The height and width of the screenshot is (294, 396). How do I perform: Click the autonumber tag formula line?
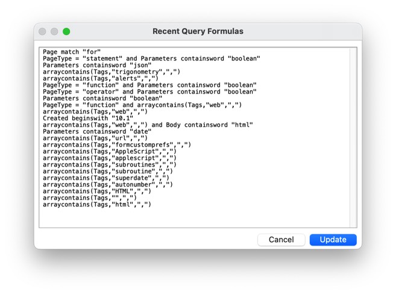[108, 185]
